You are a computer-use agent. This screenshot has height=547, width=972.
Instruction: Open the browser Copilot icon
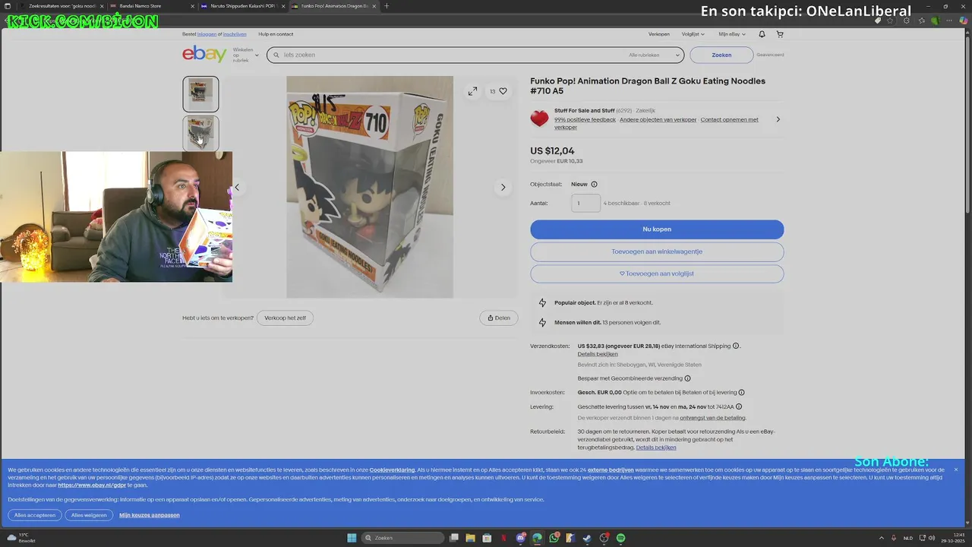tap(964, 21)
